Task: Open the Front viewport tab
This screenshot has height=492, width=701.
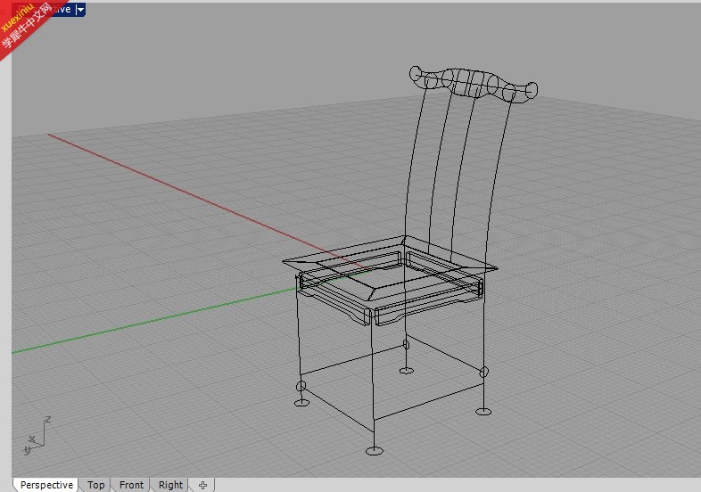Action: click(x=131, y=485)
